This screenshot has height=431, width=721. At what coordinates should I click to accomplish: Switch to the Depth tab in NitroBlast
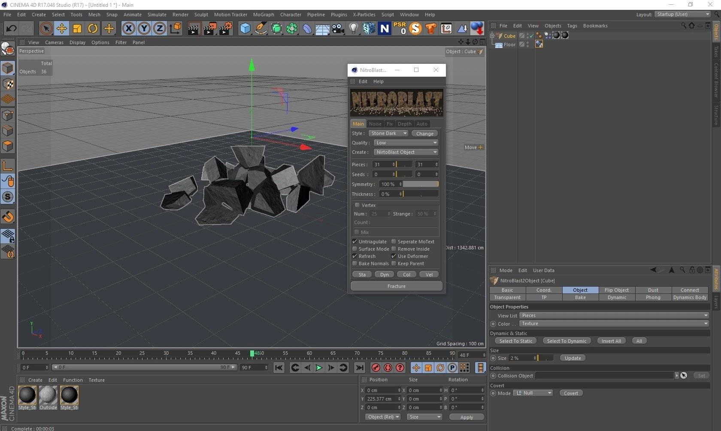(404, 124)
